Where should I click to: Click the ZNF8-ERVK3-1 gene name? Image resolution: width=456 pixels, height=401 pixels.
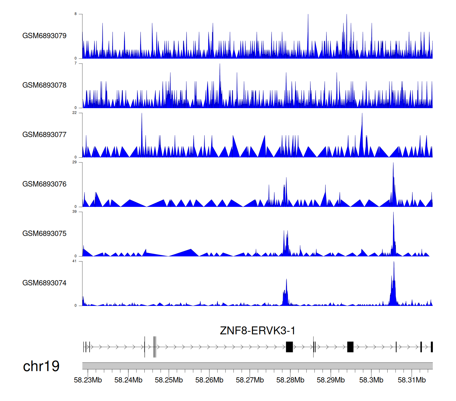coord(257,331)
